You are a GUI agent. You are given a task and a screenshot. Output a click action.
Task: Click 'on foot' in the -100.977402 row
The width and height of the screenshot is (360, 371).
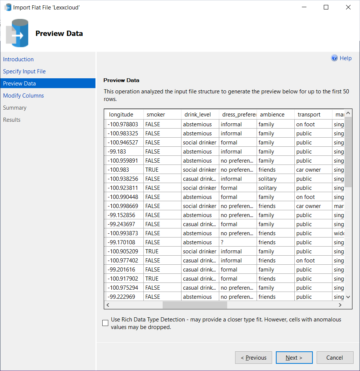click(314, 260)
